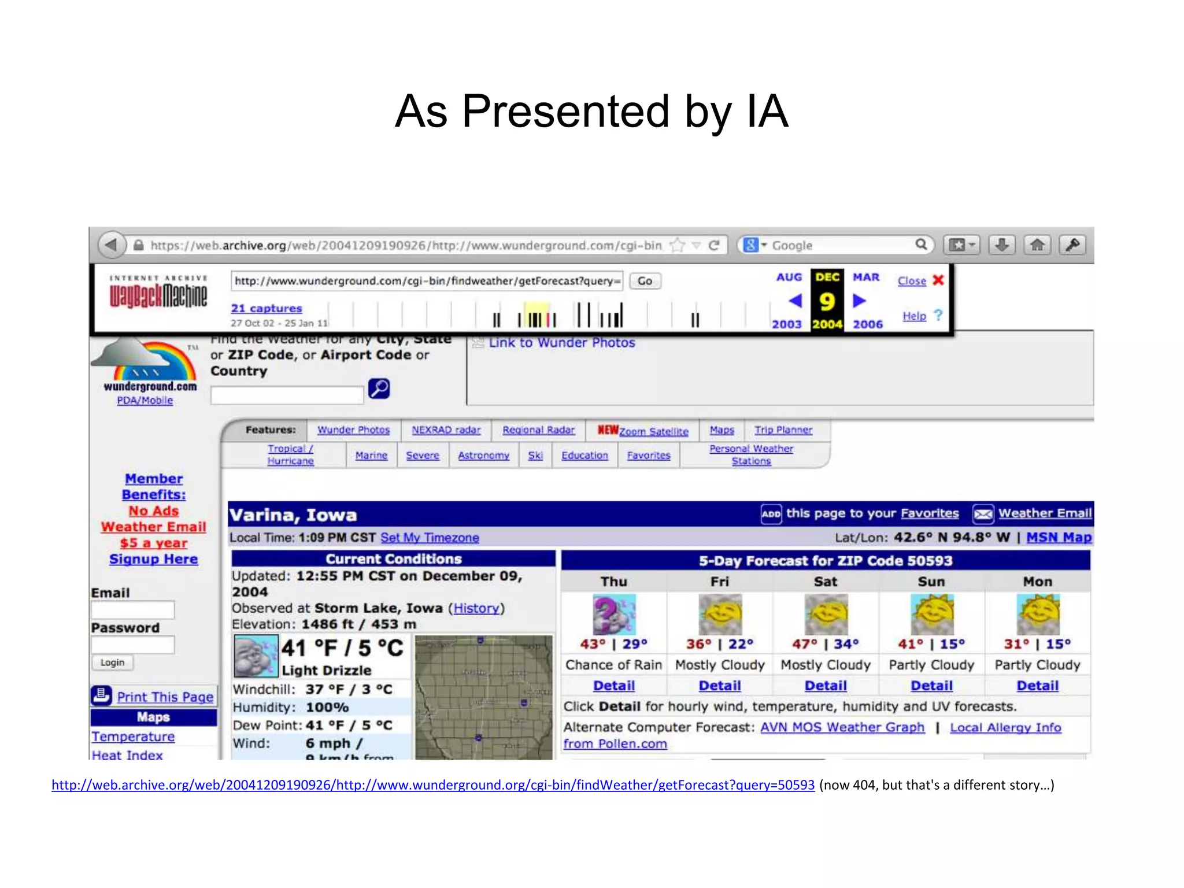
Task: Open the Maps feature tab
Action: click(x=721, y=430)
